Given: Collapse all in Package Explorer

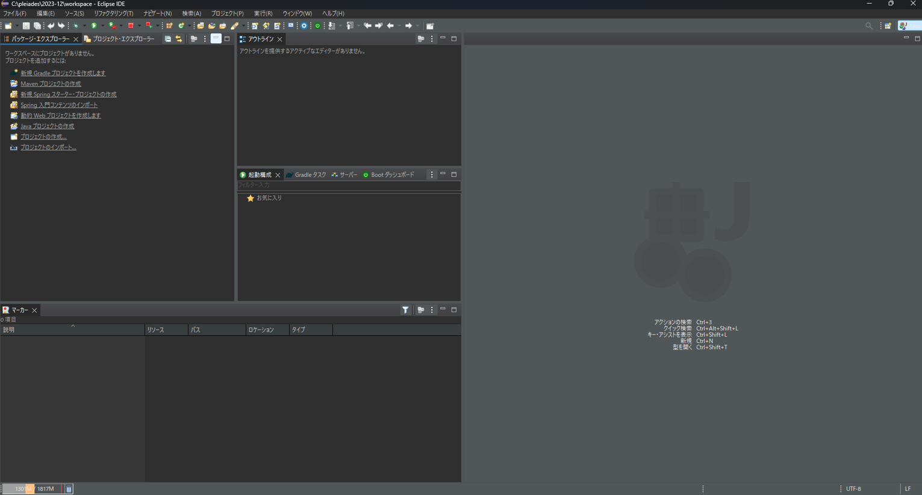Looking at the screenshot, I should point(168,39).
